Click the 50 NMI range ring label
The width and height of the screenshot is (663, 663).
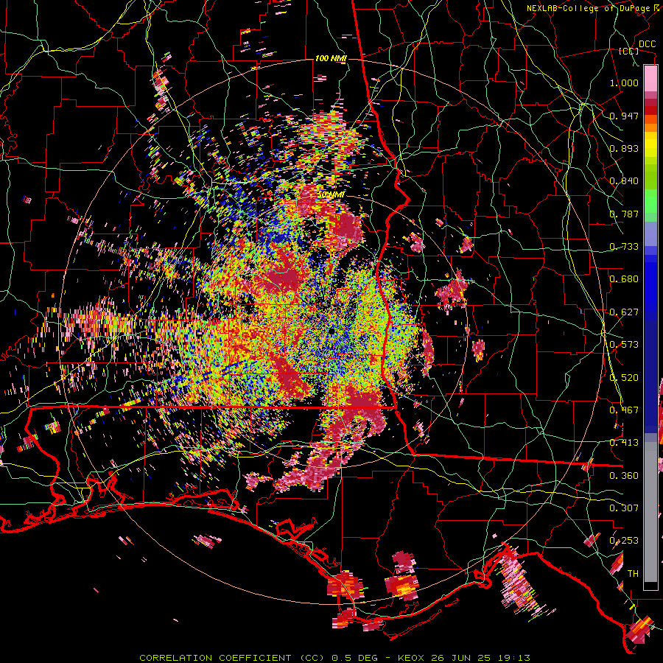(331, 195)
